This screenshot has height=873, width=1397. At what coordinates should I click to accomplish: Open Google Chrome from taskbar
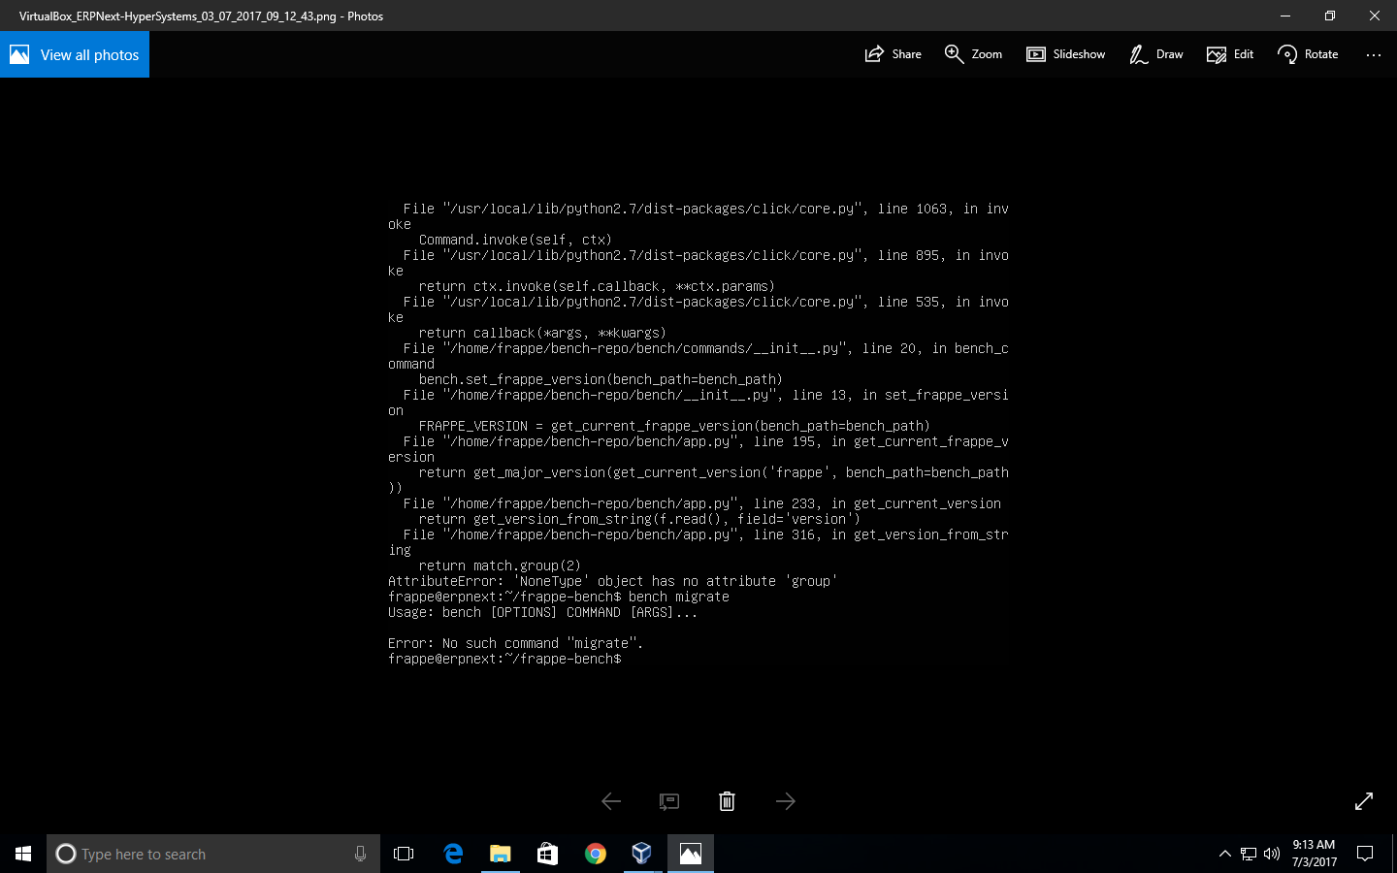click(595, 854)
